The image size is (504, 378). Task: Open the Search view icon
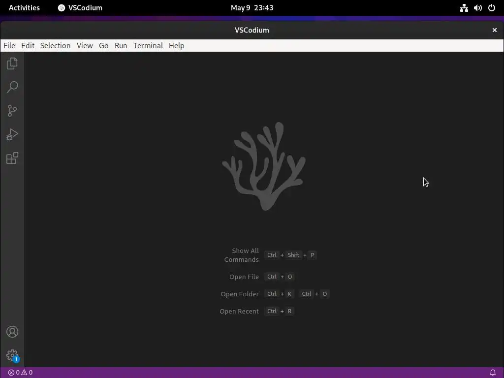12,87
